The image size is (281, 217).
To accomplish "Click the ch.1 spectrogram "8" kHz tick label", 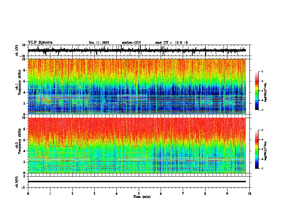I will click(25, 70).
